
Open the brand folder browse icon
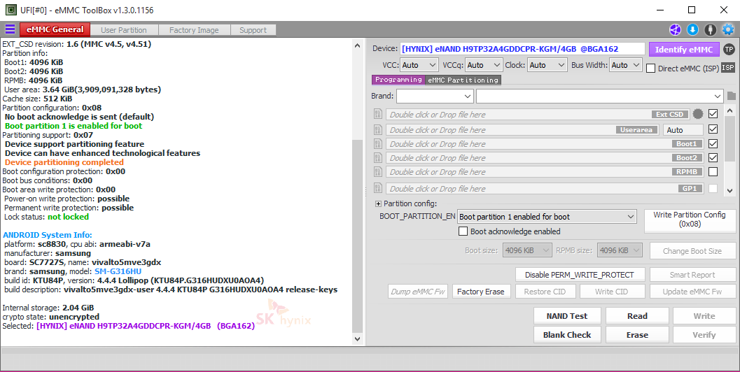[732, 96]
